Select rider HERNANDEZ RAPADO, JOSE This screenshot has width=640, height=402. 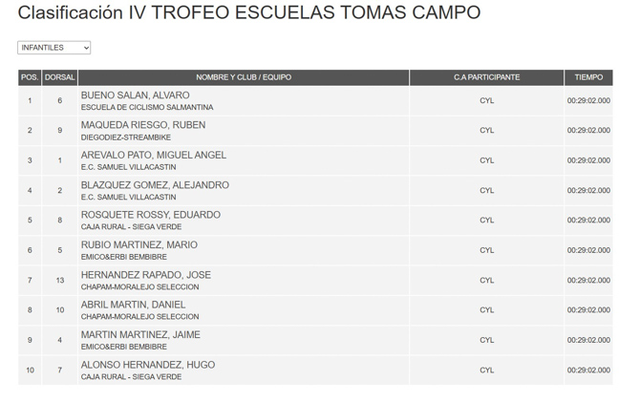[x=145, y=275]
